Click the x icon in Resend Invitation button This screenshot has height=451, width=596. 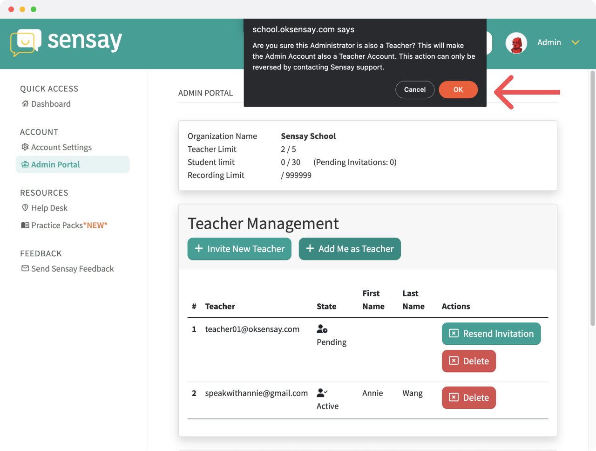coord(454,333)
